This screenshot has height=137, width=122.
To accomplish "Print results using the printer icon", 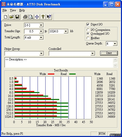I will pos(25,17).
